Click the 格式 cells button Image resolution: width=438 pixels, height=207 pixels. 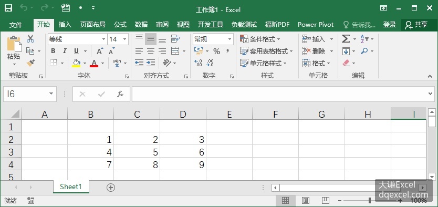point(316,63)
